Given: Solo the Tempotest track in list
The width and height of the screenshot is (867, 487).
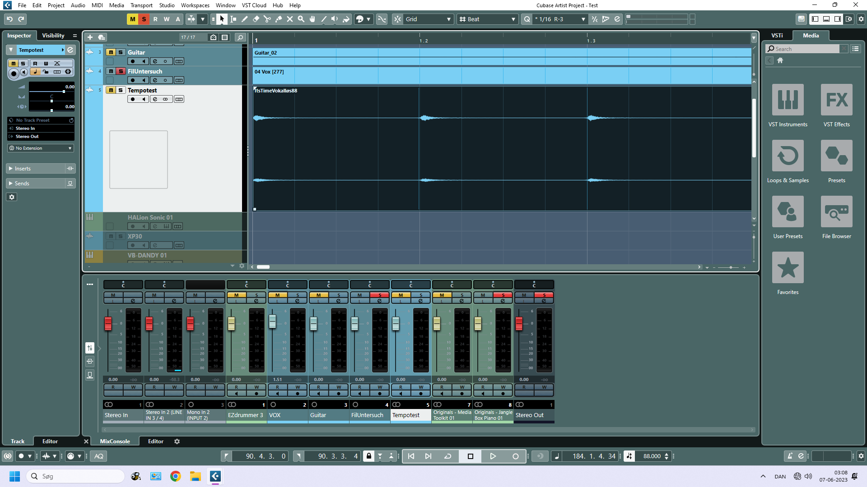Looking at the screenshot, I should 121,90.
